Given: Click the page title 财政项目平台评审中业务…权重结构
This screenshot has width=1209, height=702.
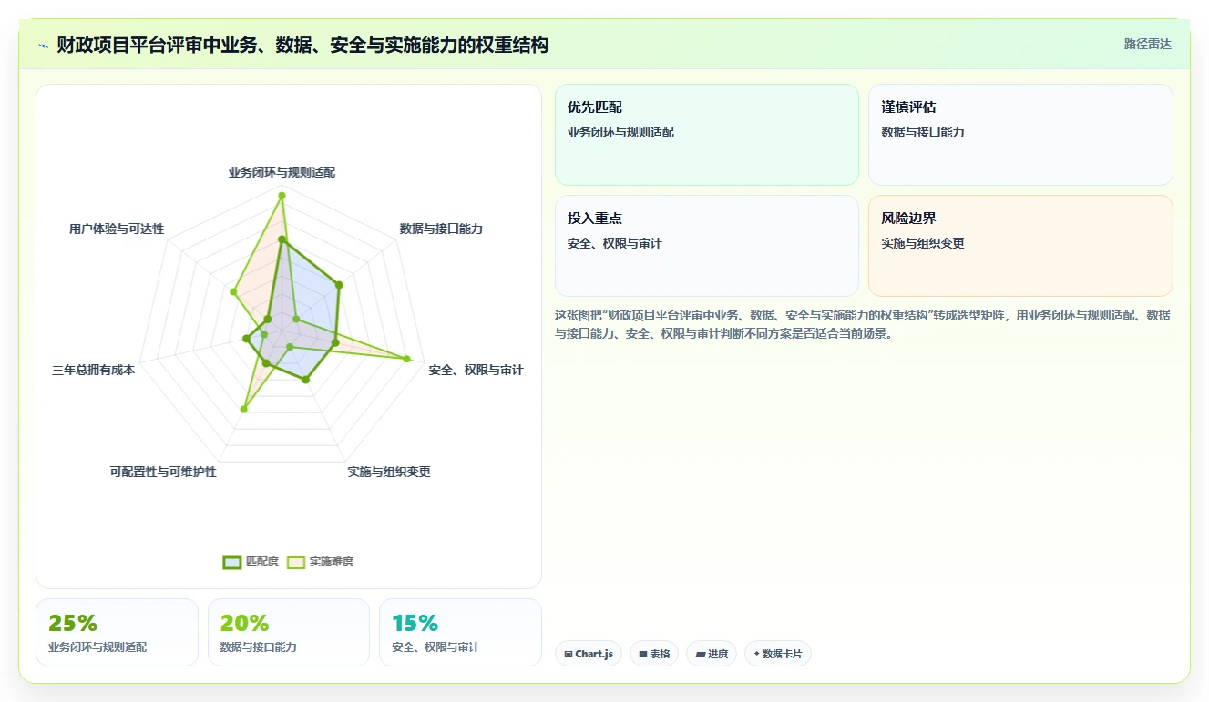Looking at the screenshot, I should click(302, 46).
